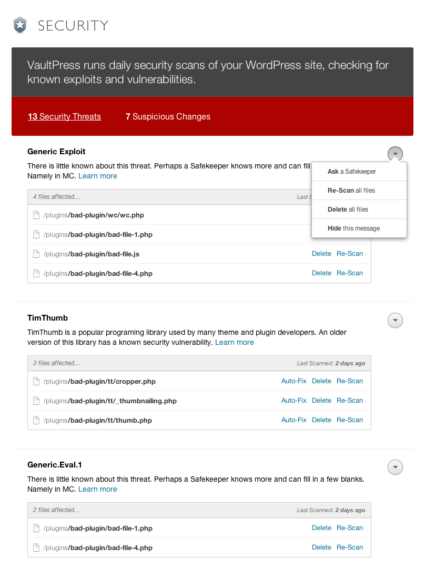Select Delete all files menu entry
This screenshot has height=568, width=425.
point(359,210)
